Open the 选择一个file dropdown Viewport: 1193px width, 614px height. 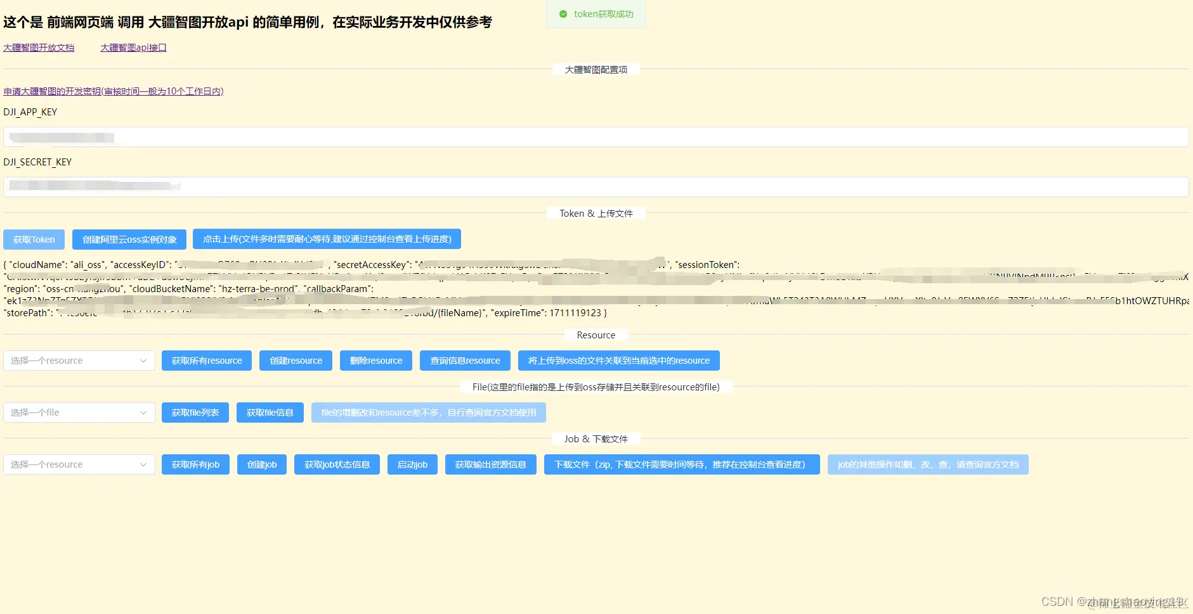(x=79, y=413)
